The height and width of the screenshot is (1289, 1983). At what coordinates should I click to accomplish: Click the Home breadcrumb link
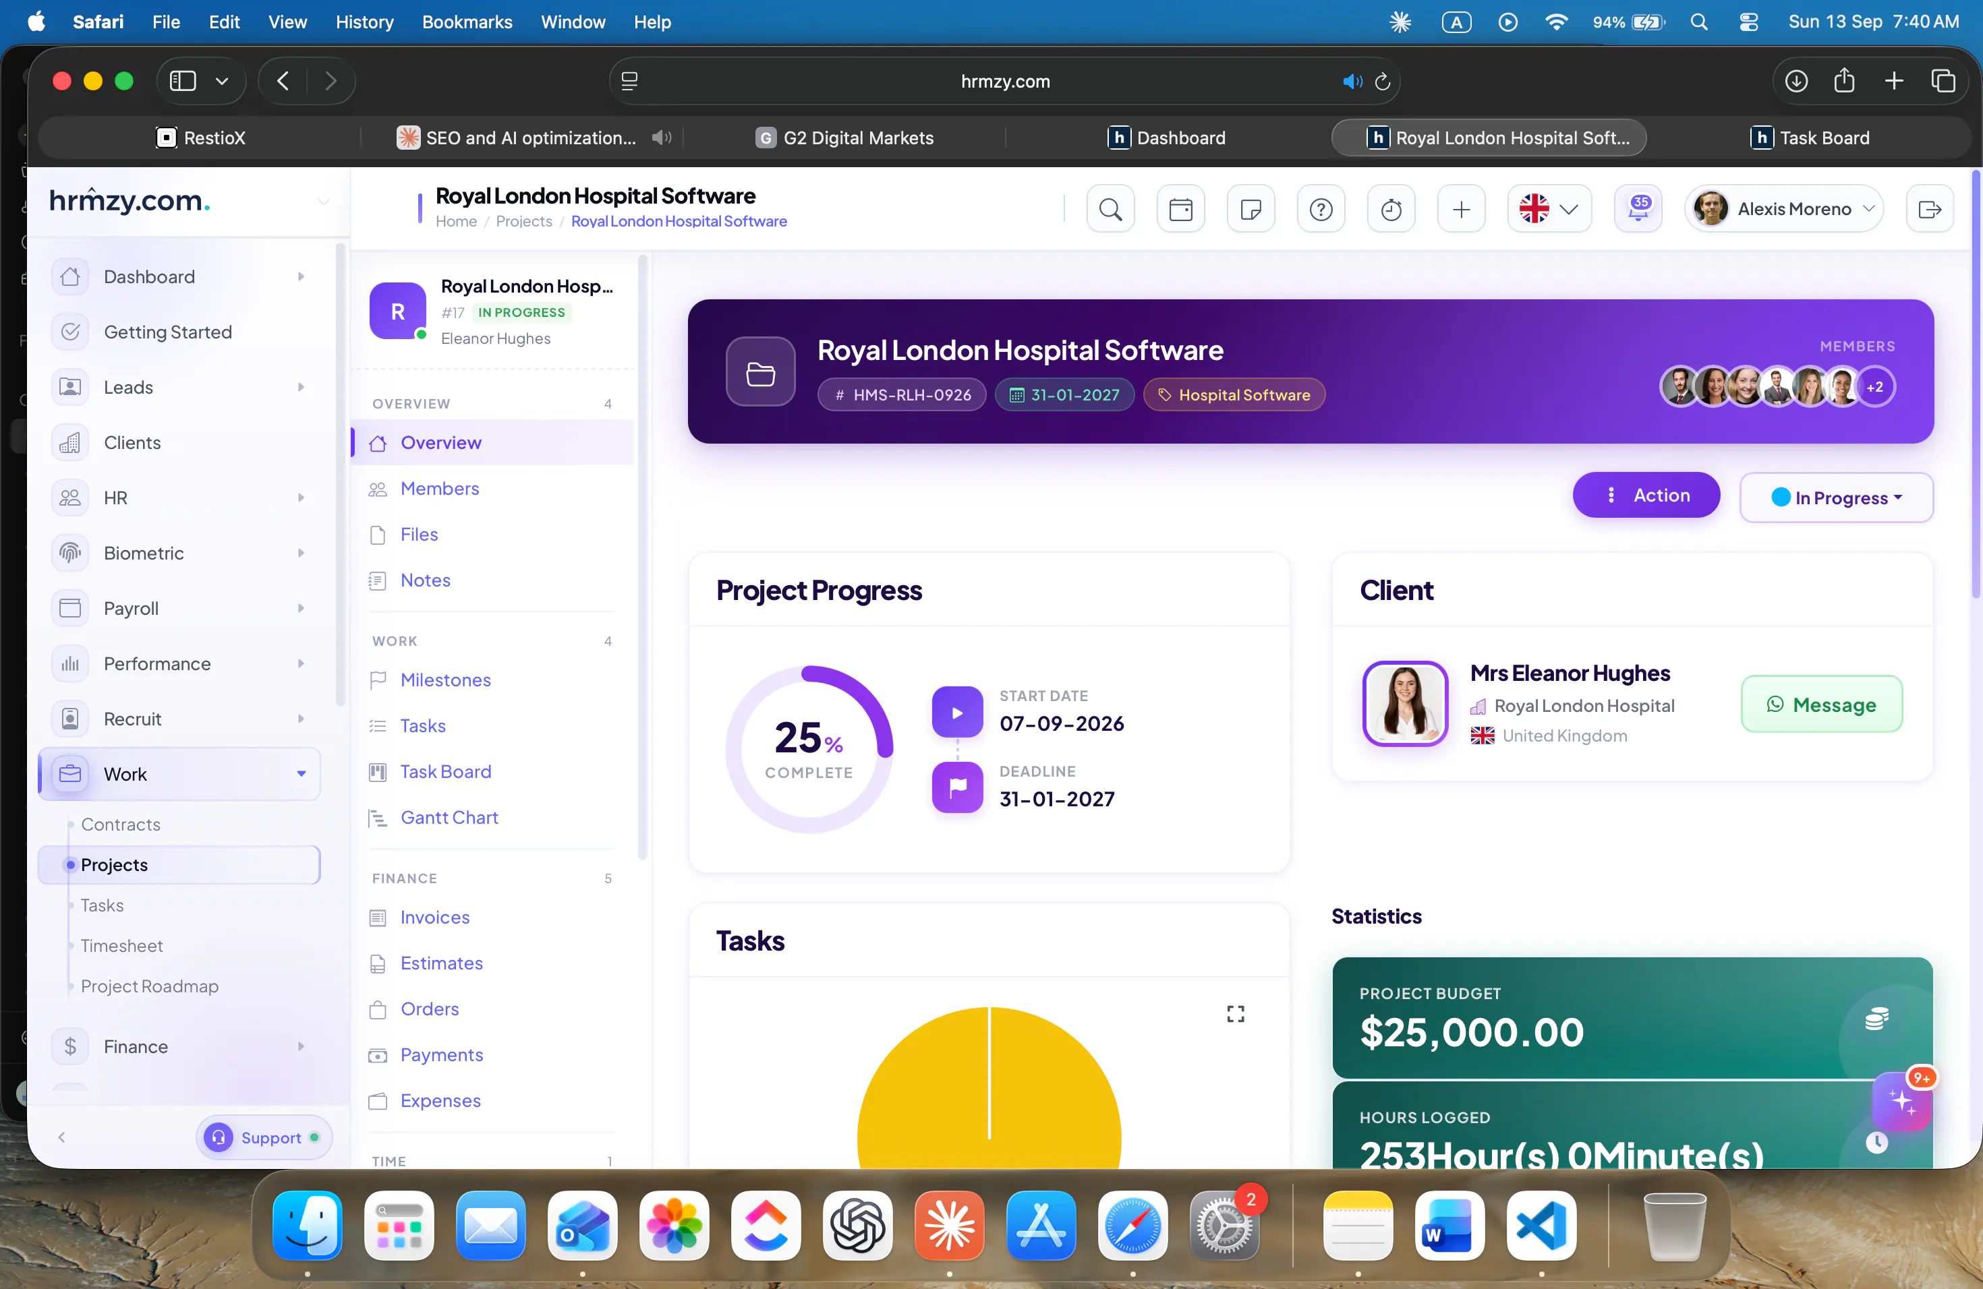pos(456,220)
